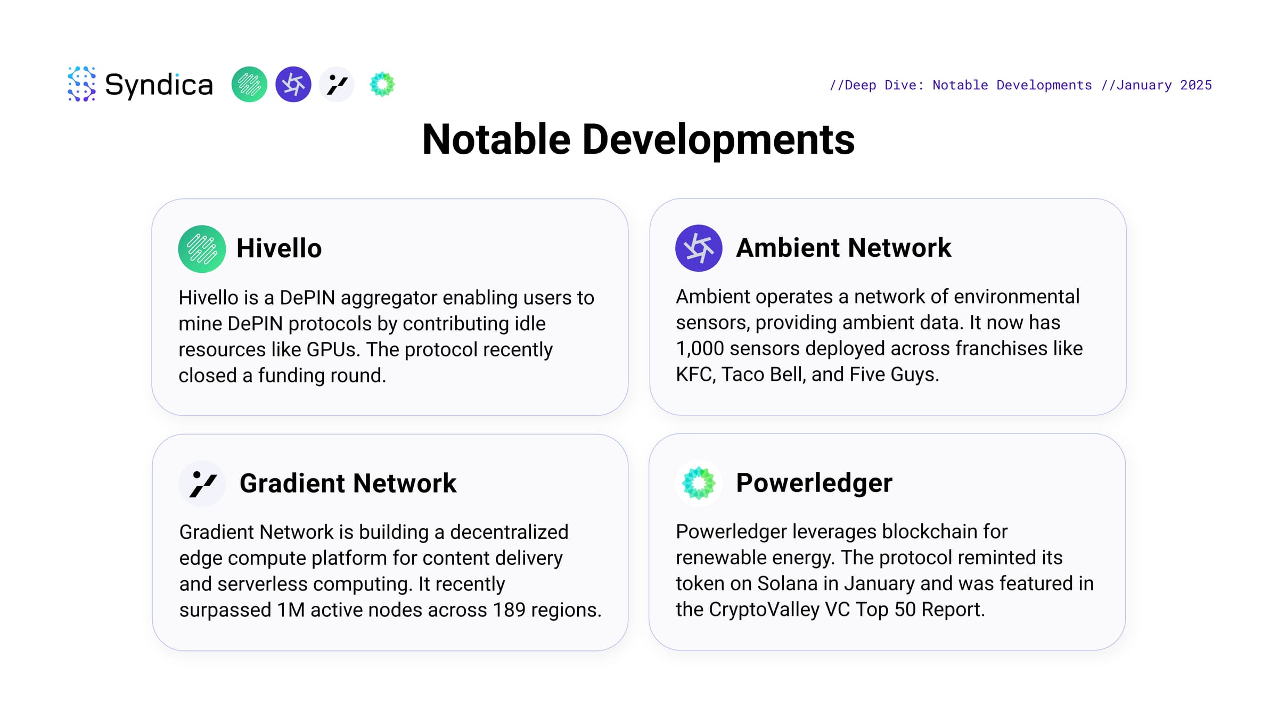
Task: Click the Syndica wordmark text
Action: pyautogui.click(x=159, y=85)
